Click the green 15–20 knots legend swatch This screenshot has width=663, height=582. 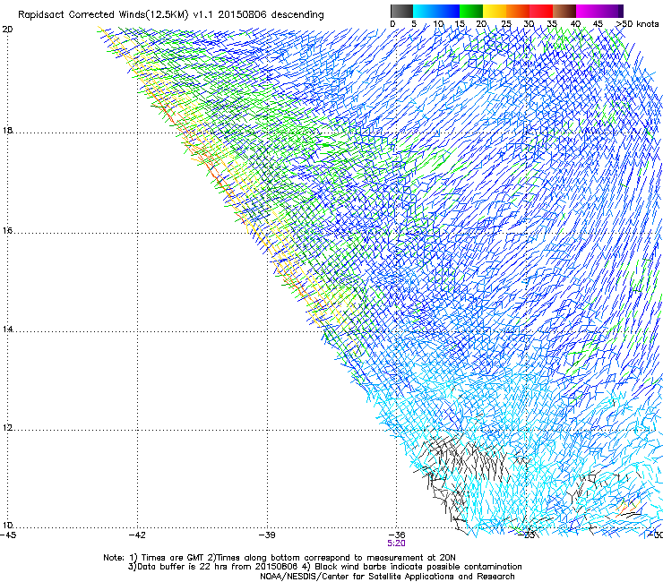coord(471,11)
